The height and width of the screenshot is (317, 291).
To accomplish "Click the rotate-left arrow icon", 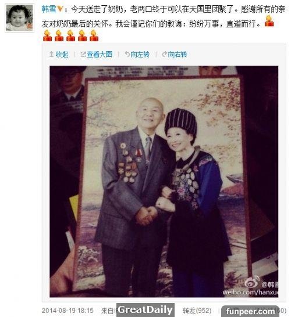I will tap(127, 54).
